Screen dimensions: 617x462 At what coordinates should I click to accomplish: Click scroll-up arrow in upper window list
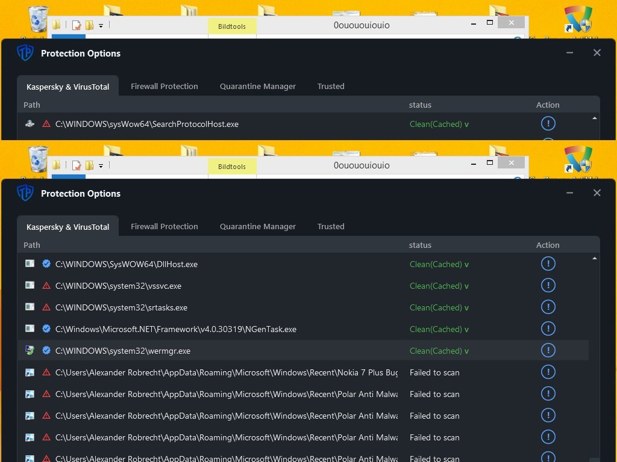pos(595,119)
